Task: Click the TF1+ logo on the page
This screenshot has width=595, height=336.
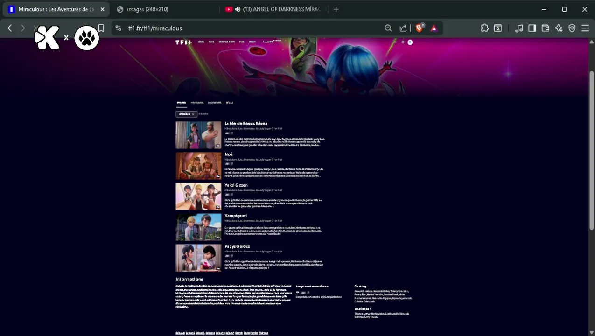Action: 183,42
